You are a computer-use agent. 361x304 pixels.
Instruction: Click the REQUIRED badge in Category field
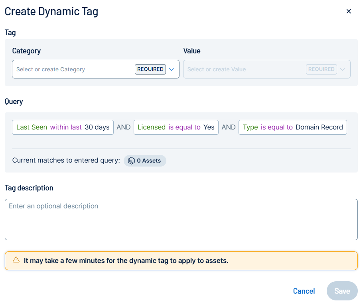tap(150, 69)
